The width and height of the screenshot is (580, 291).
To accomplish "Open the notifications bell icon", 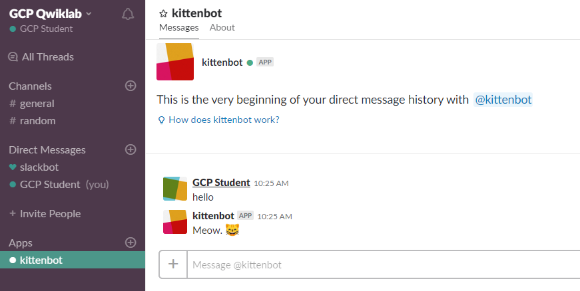I will click(128, 15).
